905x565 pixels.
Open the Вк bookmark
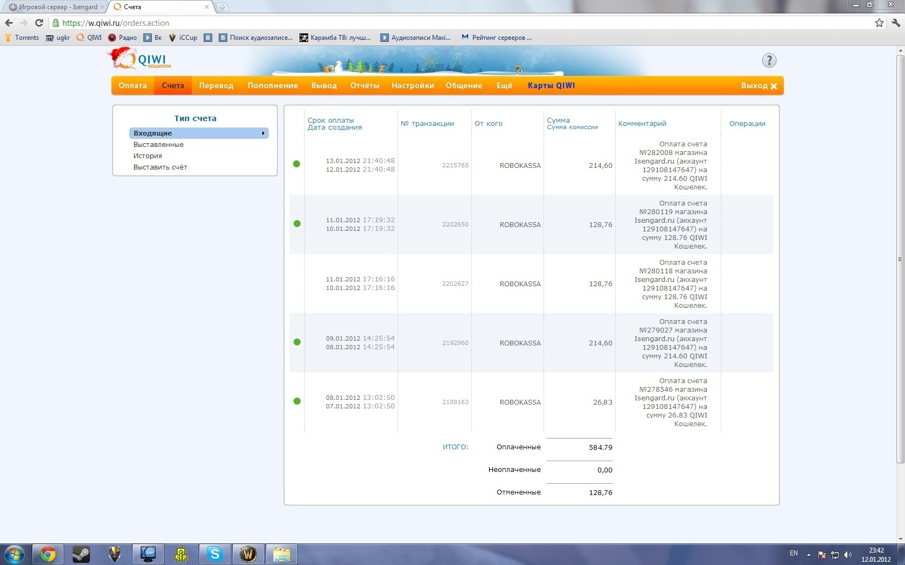pyautogui.click(x=152, y=38)
